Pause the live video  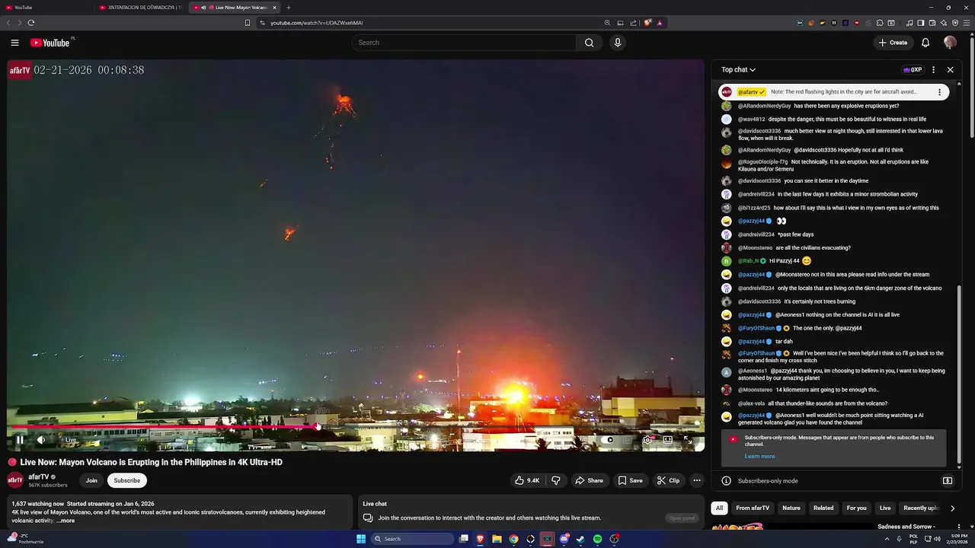[x=20, y=439]
